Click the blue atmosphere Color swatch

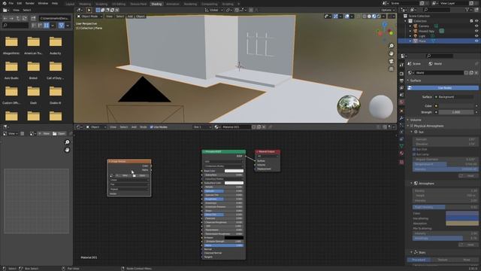tap(461, 213)
